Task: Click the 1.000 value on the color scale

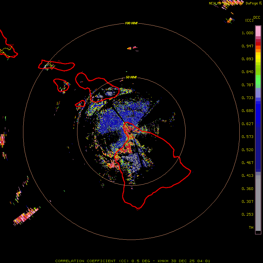Action: click(x=248, y=33)
